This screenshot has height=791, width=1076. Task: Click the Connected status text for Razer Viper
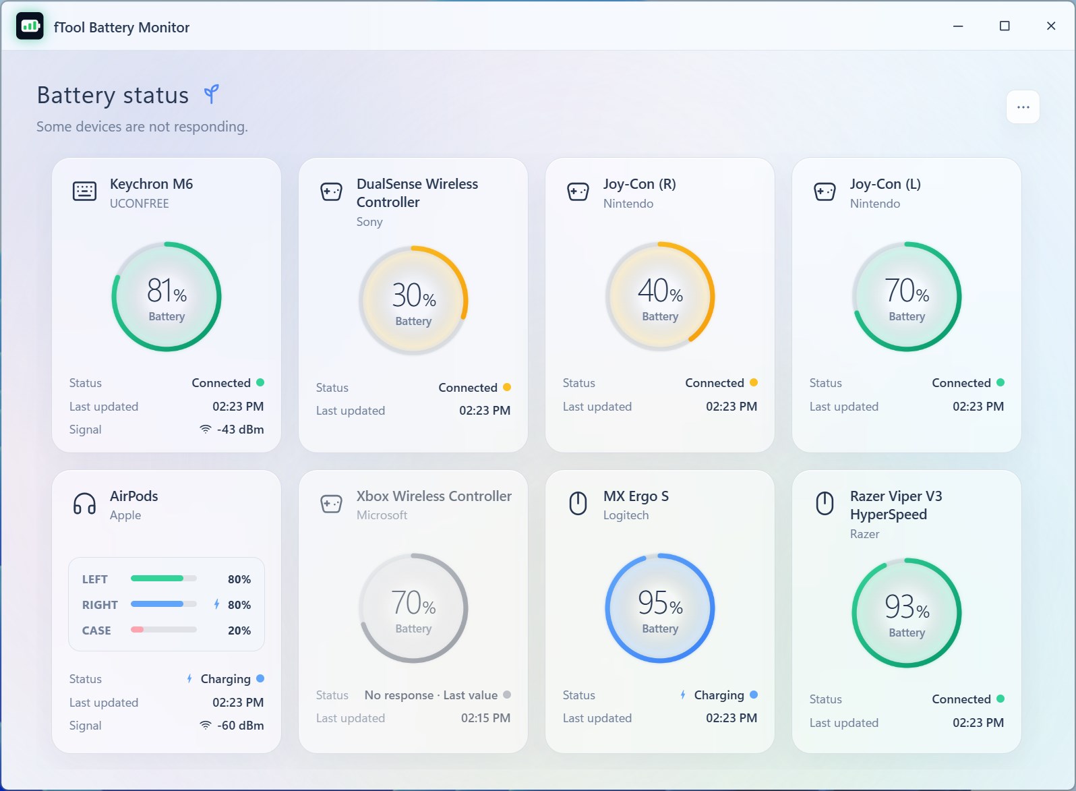point(961,699)
